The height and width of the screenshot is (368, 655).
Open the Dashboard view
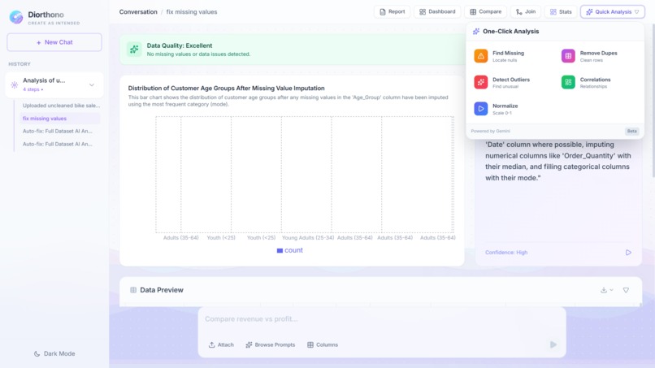click(437, 11)
